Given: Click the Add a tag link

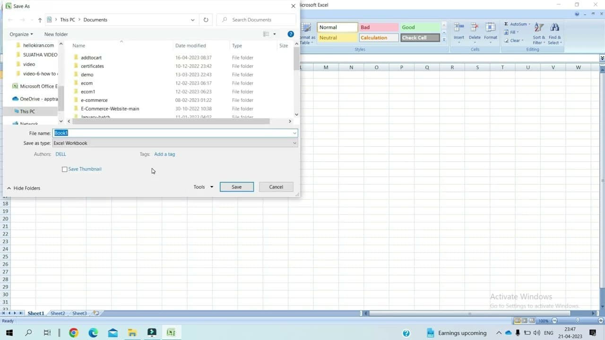Looking at the screenshot, I should [x=164, y=154].
